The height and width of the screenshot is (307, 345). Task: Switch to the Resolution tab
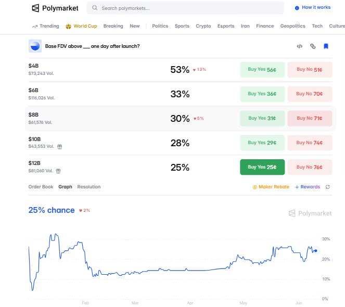89,187
